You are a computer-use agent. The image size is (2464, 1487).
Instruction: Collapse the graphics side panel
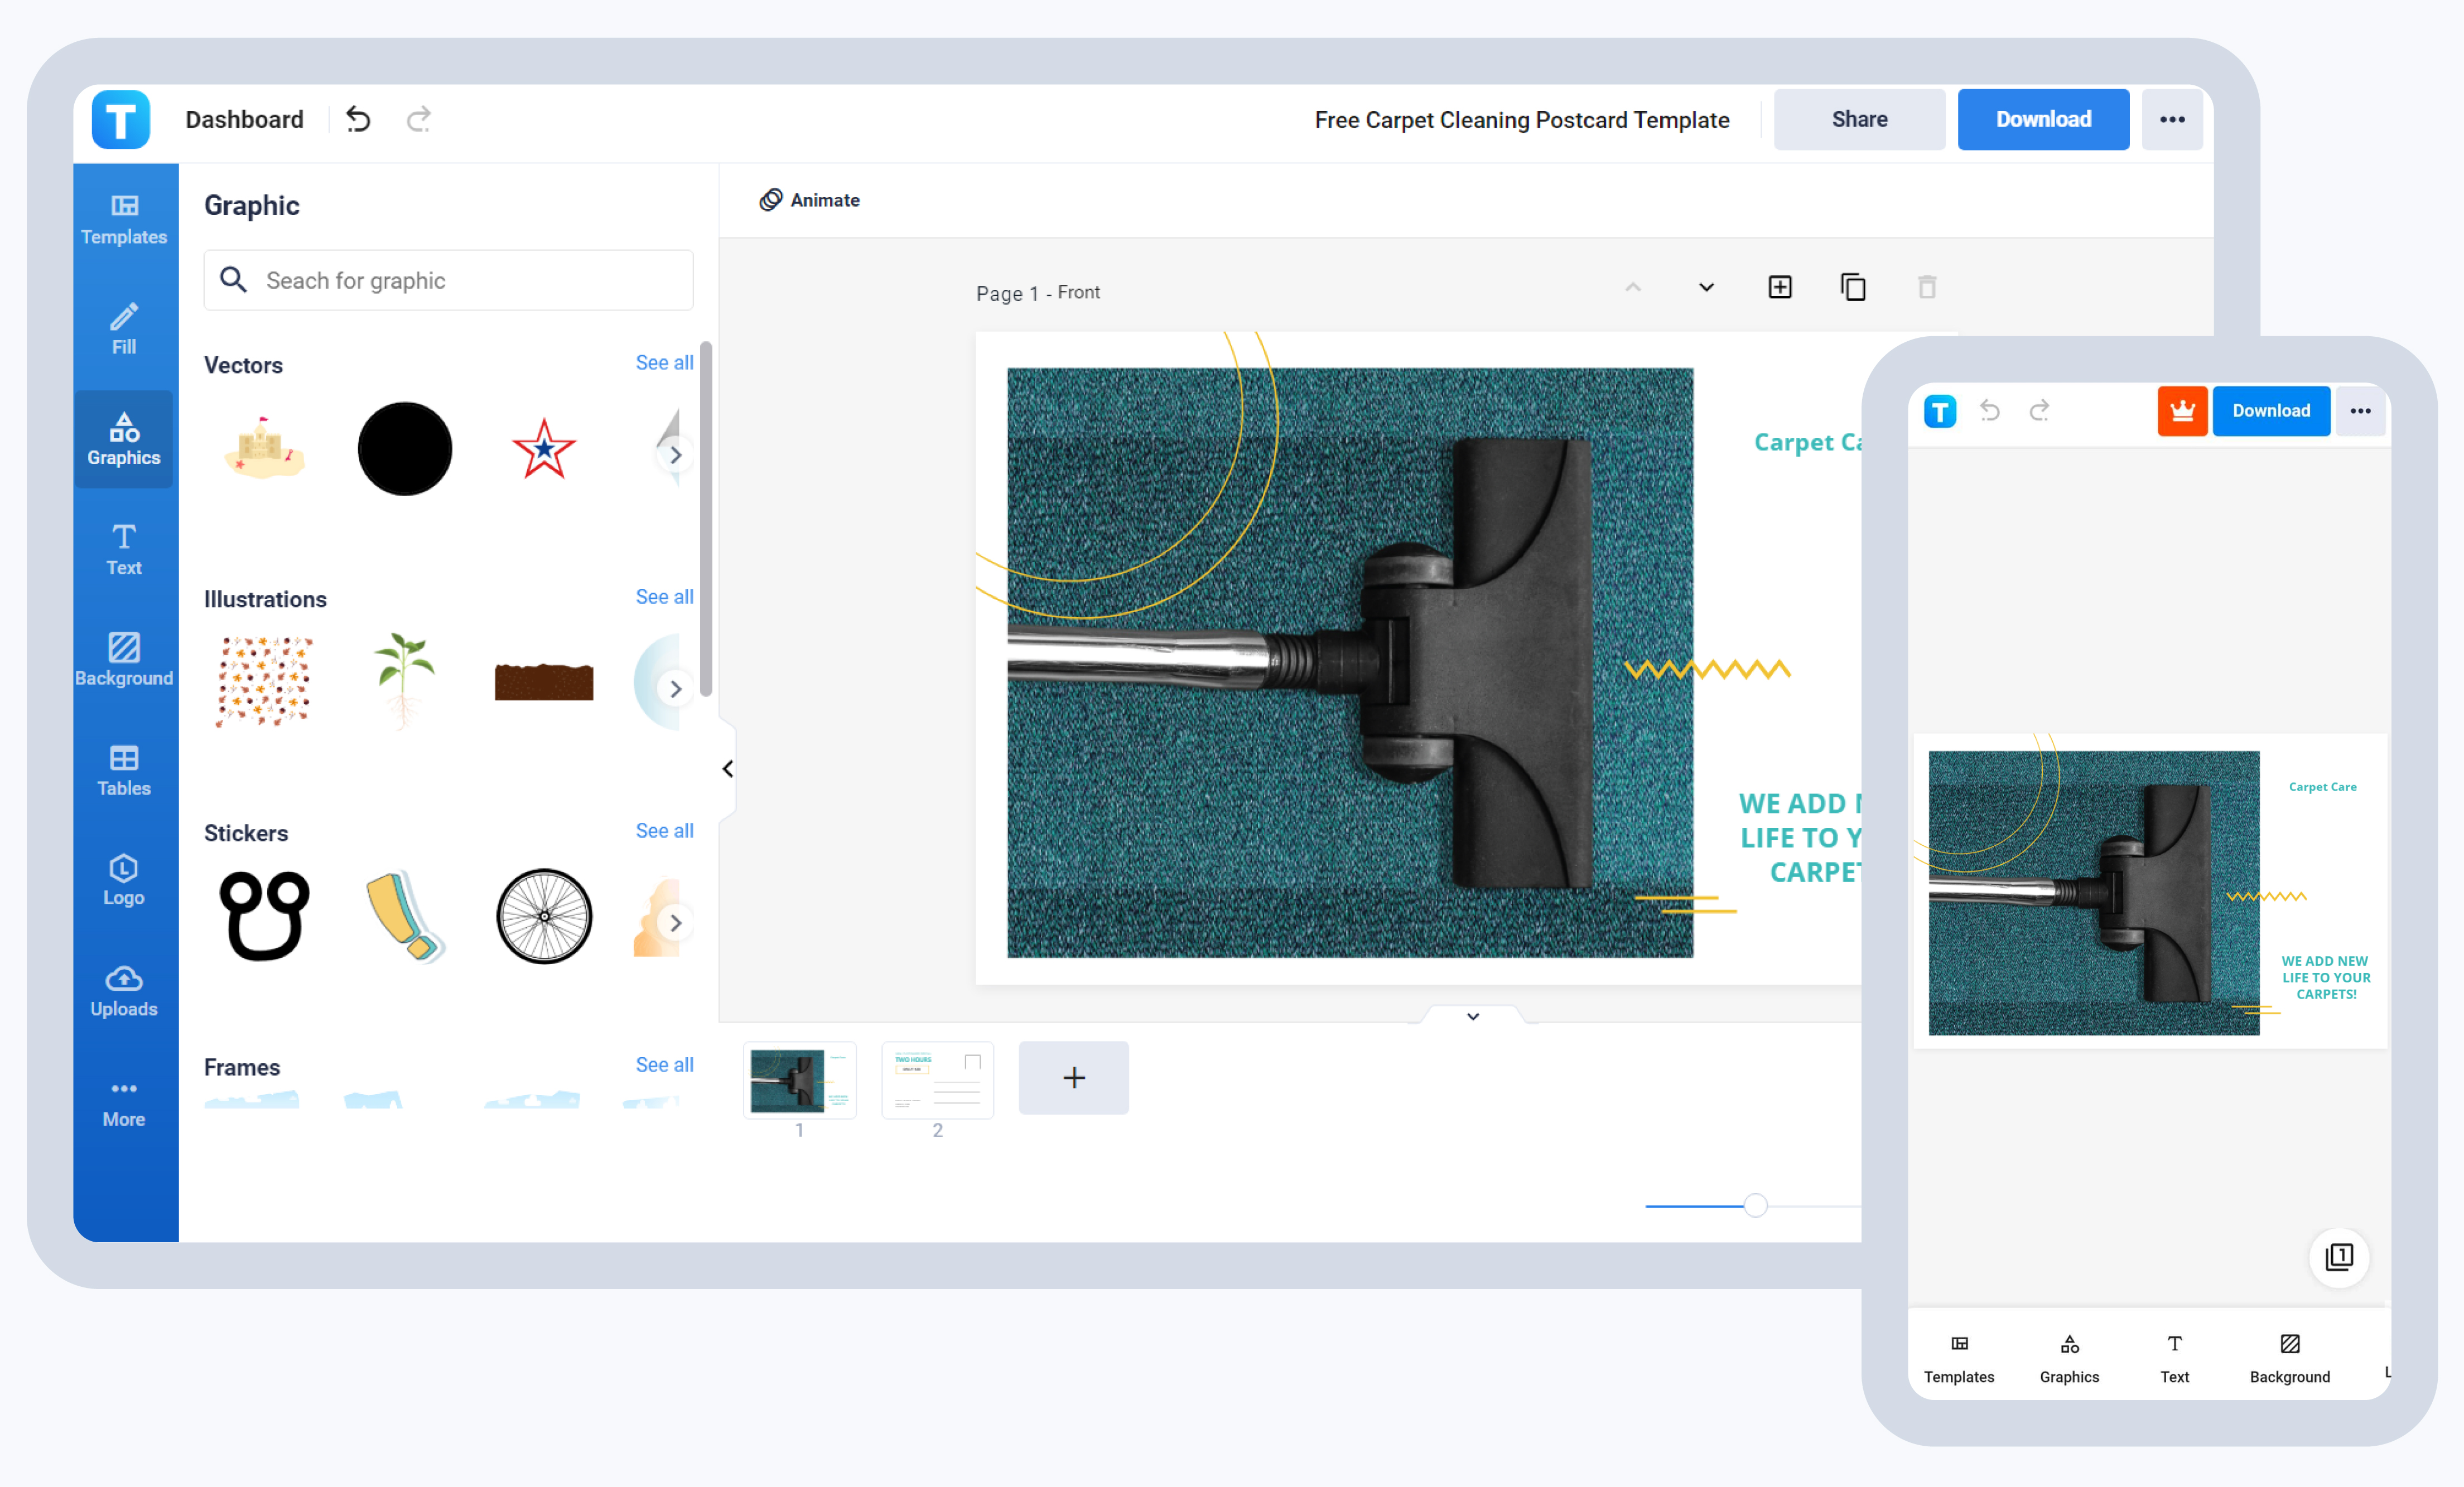pos(727,768)
